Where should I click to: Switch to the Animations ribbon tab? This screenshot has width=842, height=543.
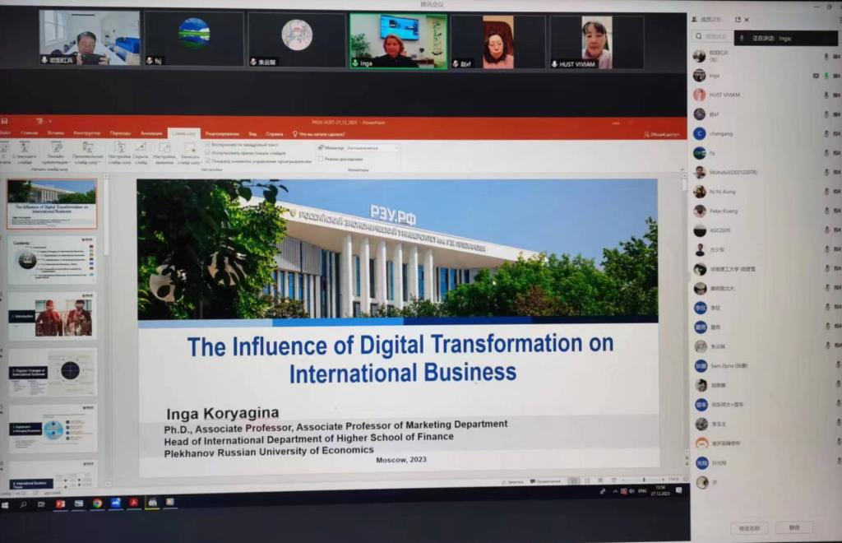pyautogui.click(x=151, y=133)
